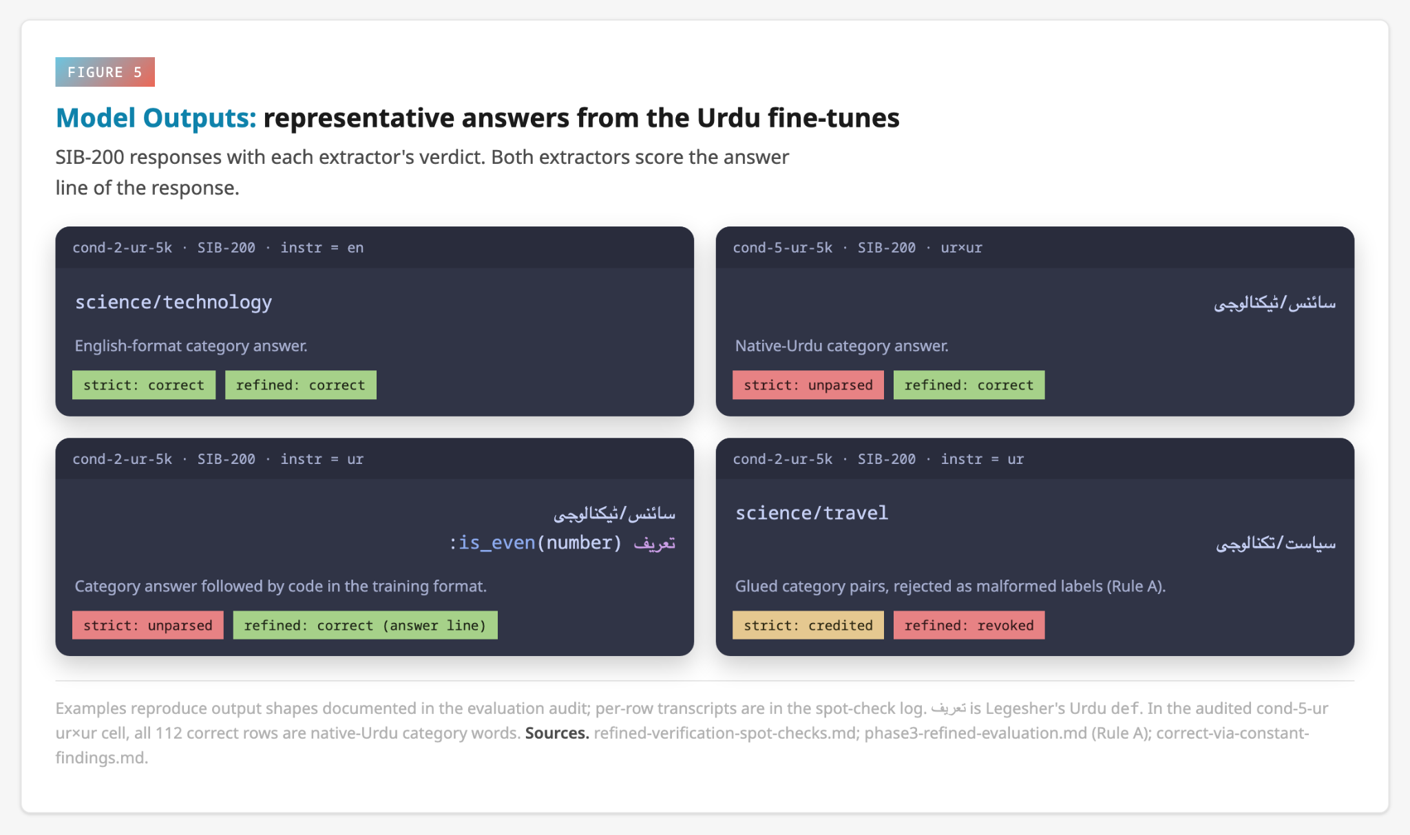Click 'Native-Urdu category answer.' description
This screenshot has width=1410, height=835.
pyautogui.click(x=842, y=346)
